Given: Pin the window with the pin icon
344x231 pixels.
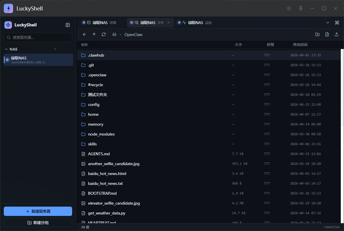Looking at the screenshot, I should [x=301, y=8].
